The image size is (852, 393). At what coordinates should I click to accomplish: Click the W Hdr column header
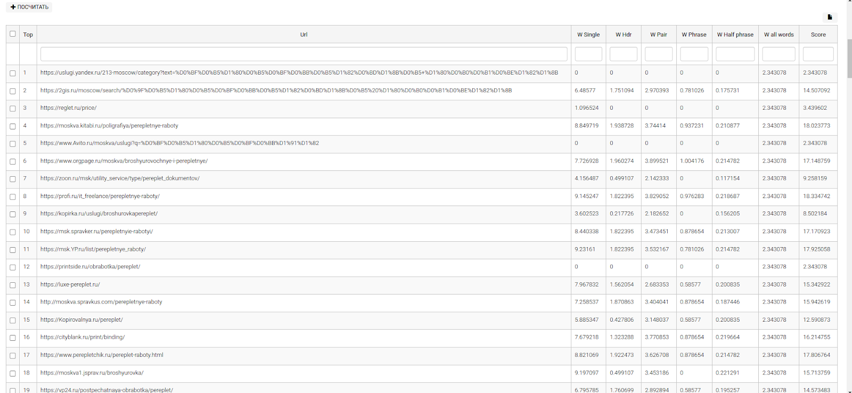[x=623, y=35]
